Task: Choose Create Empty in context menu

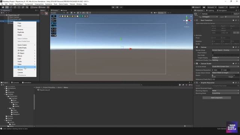Action: (x=25, y=48)
